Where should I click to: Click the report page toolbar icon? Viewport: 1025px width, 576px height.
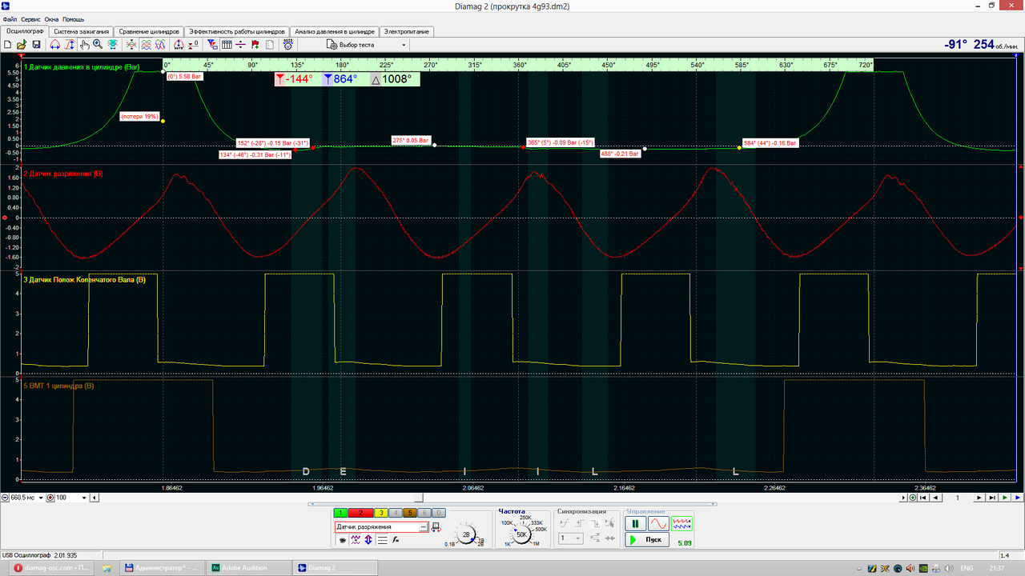click(x=269, y=45)
